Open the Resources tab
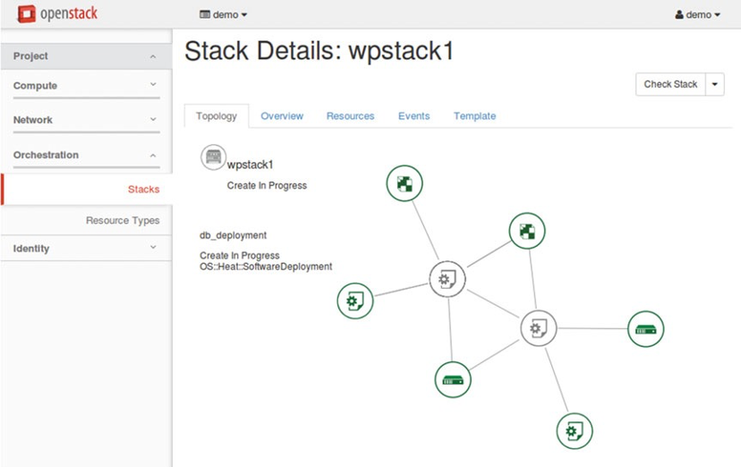 [x=350, y=116]
